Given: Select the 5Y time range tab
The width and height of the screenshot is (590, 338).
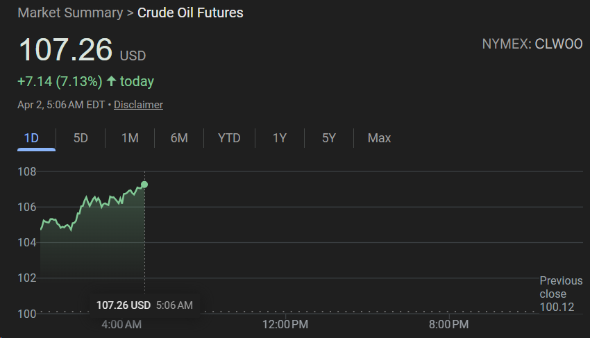Looking at the screenshot, I should coord(329,138).
